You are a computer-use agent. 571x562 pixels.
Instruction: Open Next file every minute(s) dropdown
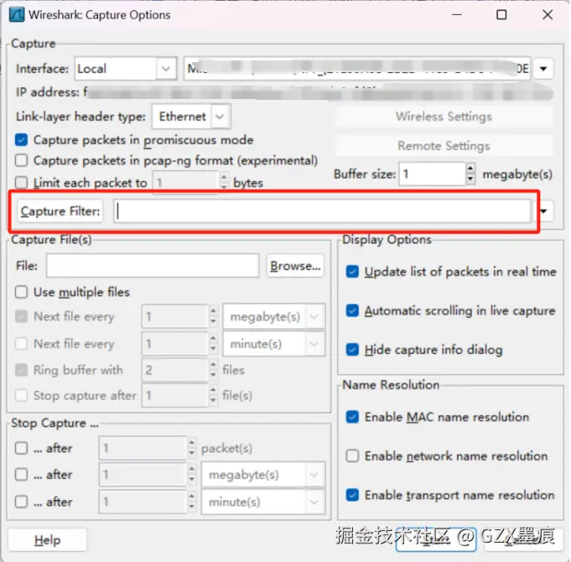pos(274,344)
